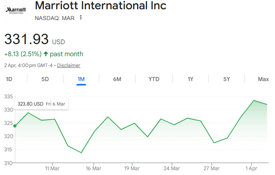The image size is (275, 175).
Task: Select the active 1M range tab
Action: click(x=81, y=79)
